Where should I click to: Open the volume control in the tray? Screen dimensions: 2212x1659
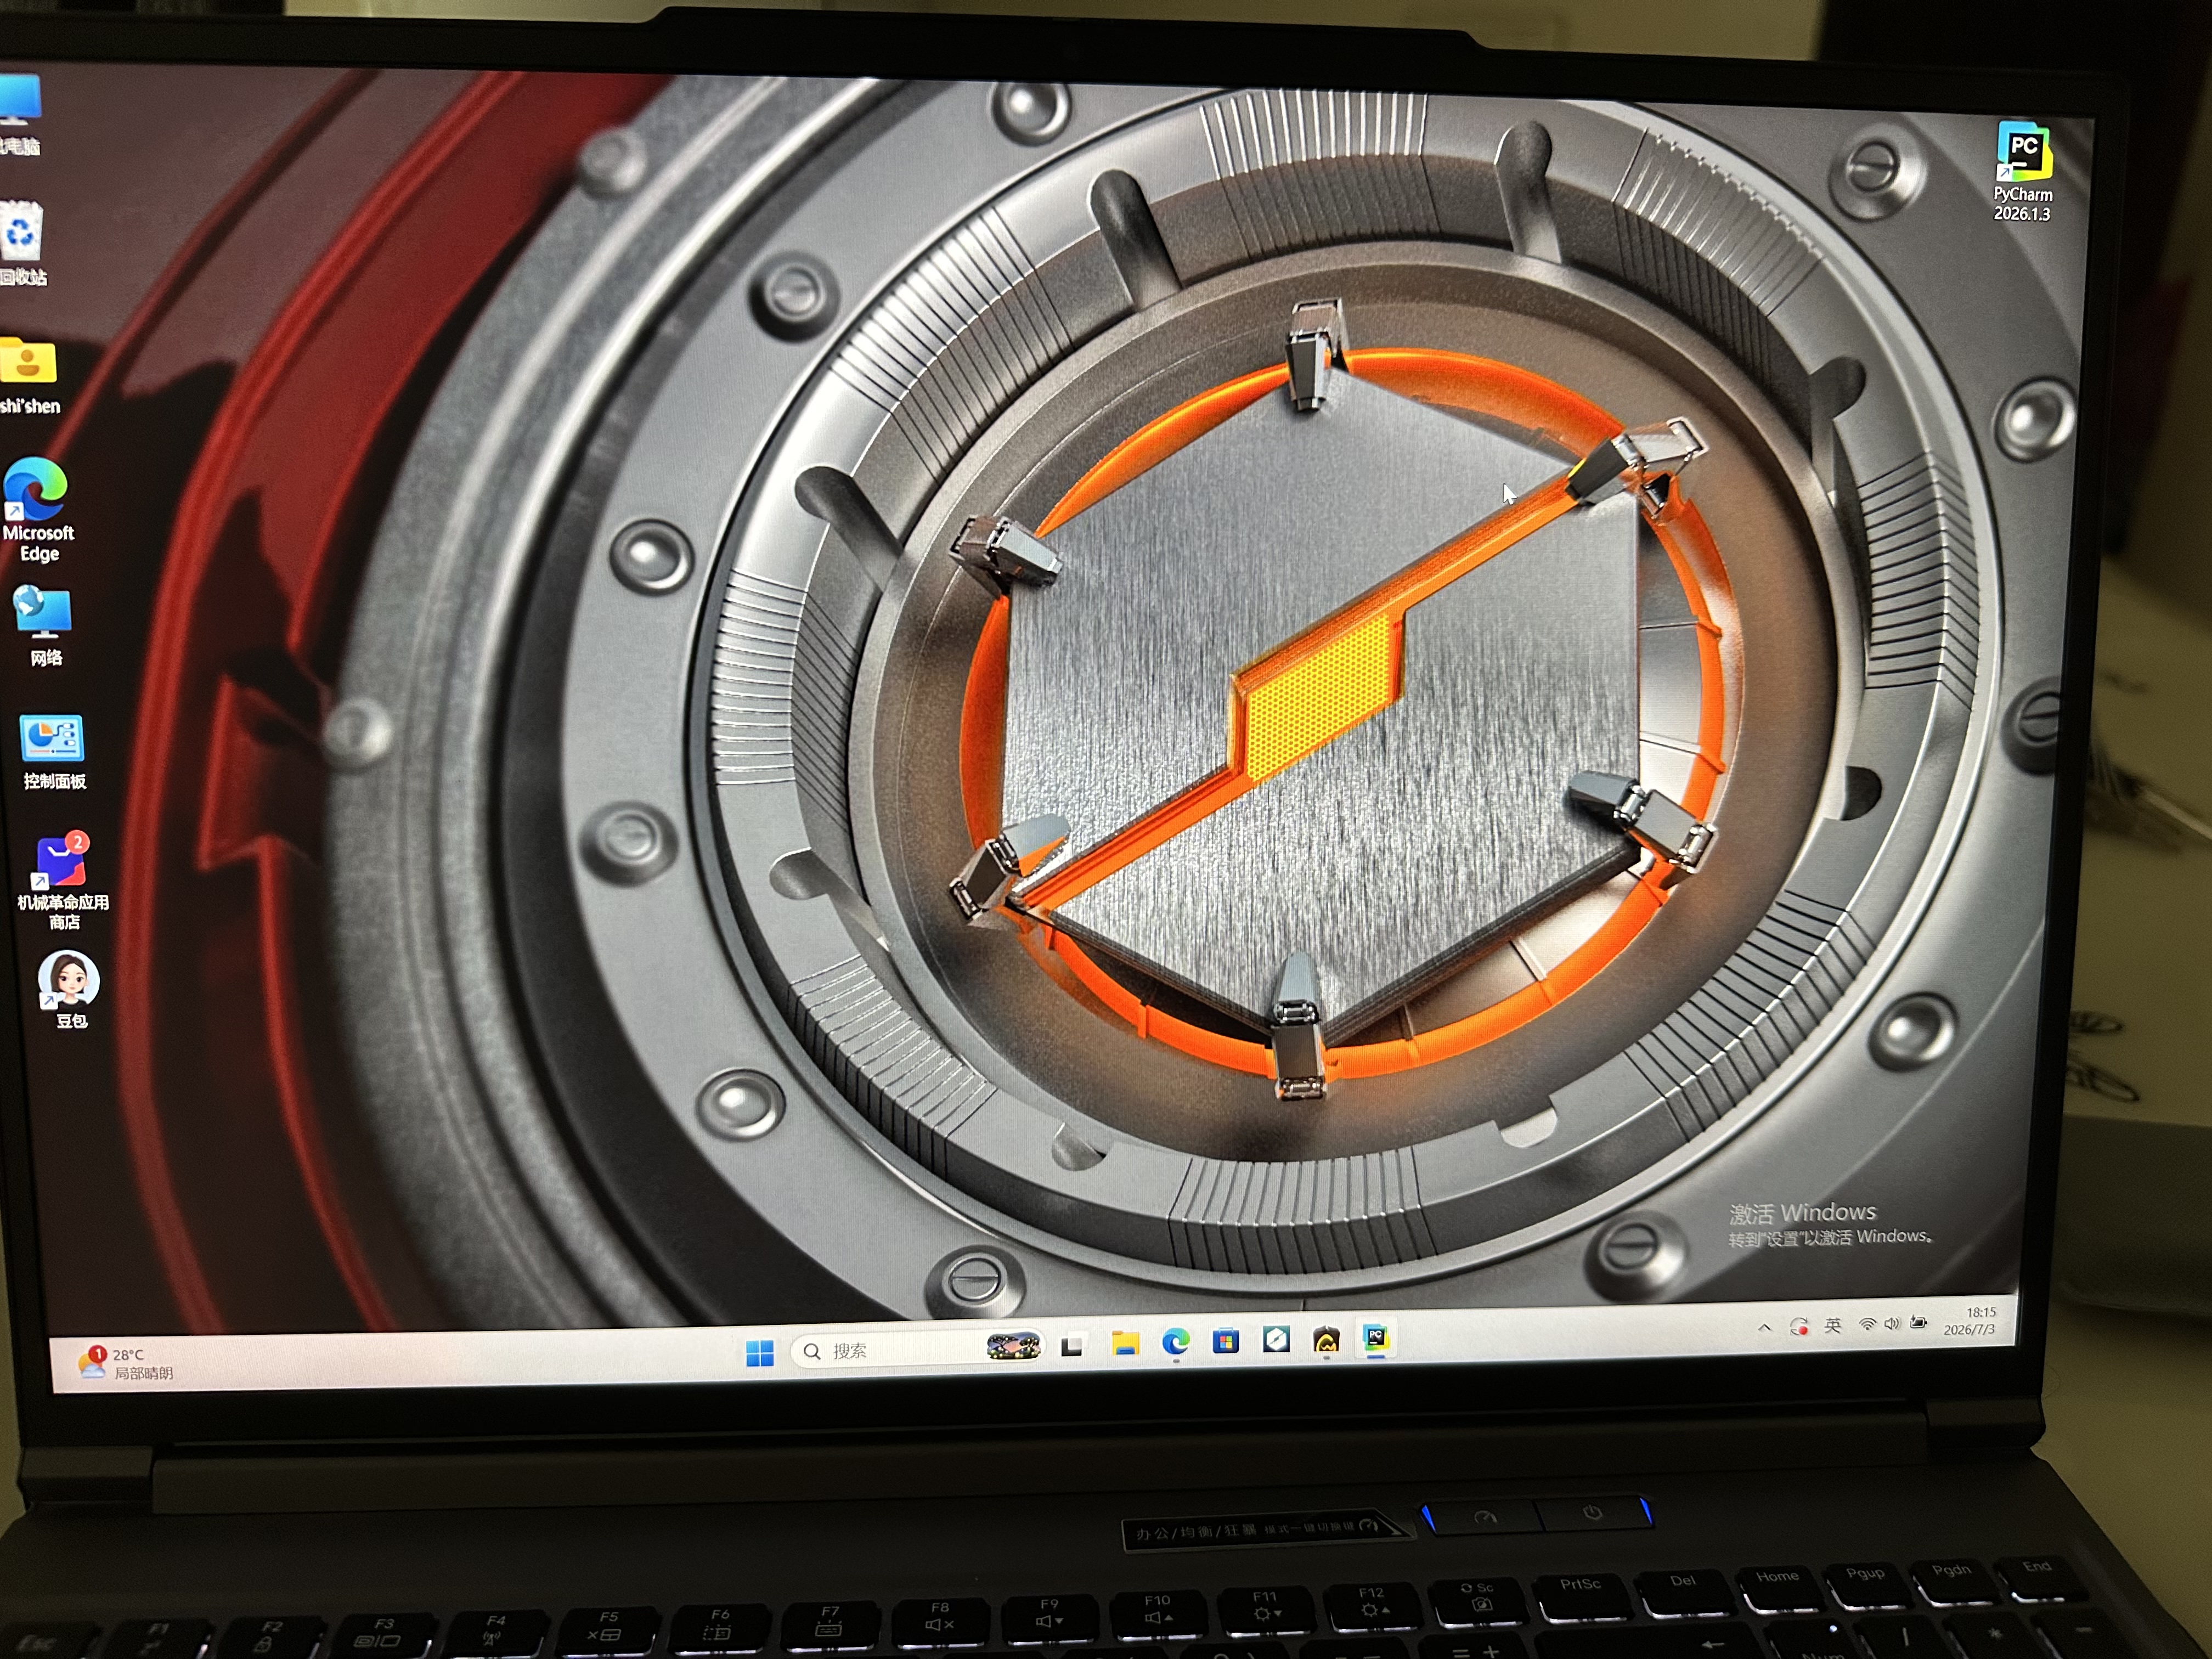(x=1891, y=1323)
